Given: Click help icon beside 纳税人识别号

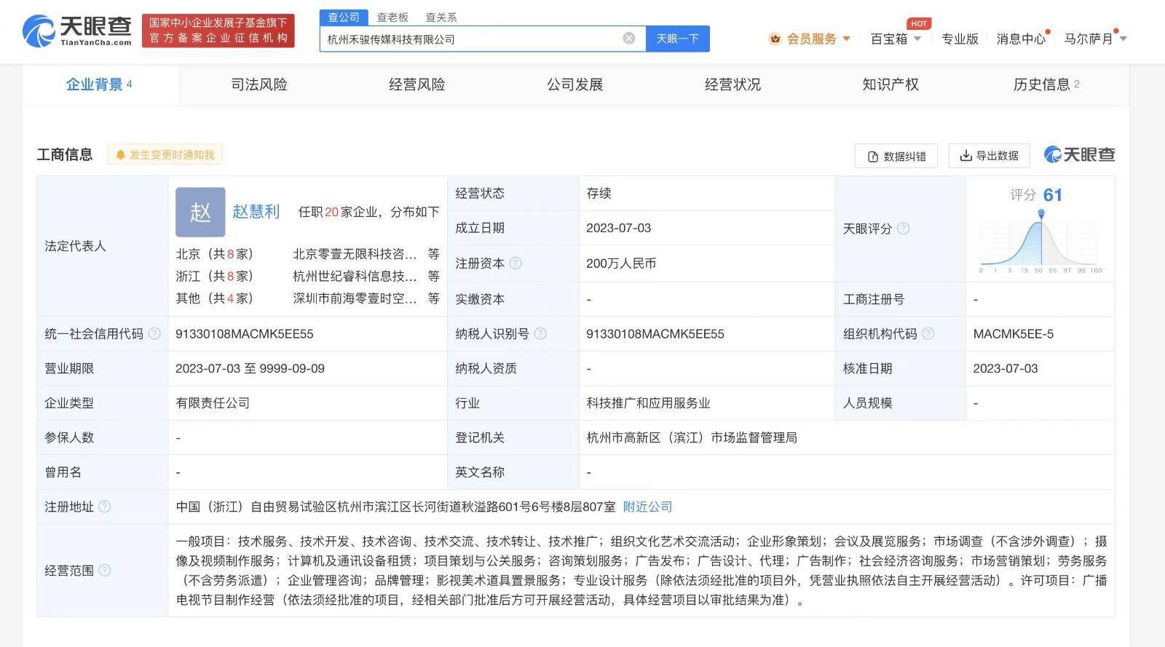Looking at the screenshot, I should [540, 334].
